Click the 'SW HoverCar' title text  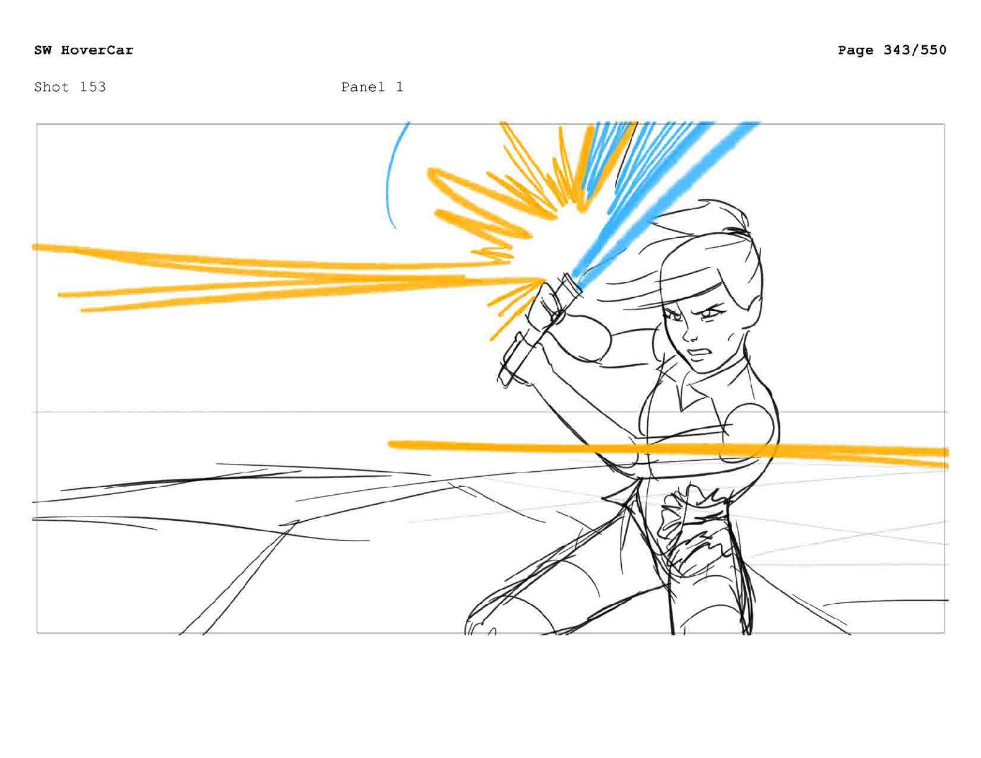pos(84,50)
